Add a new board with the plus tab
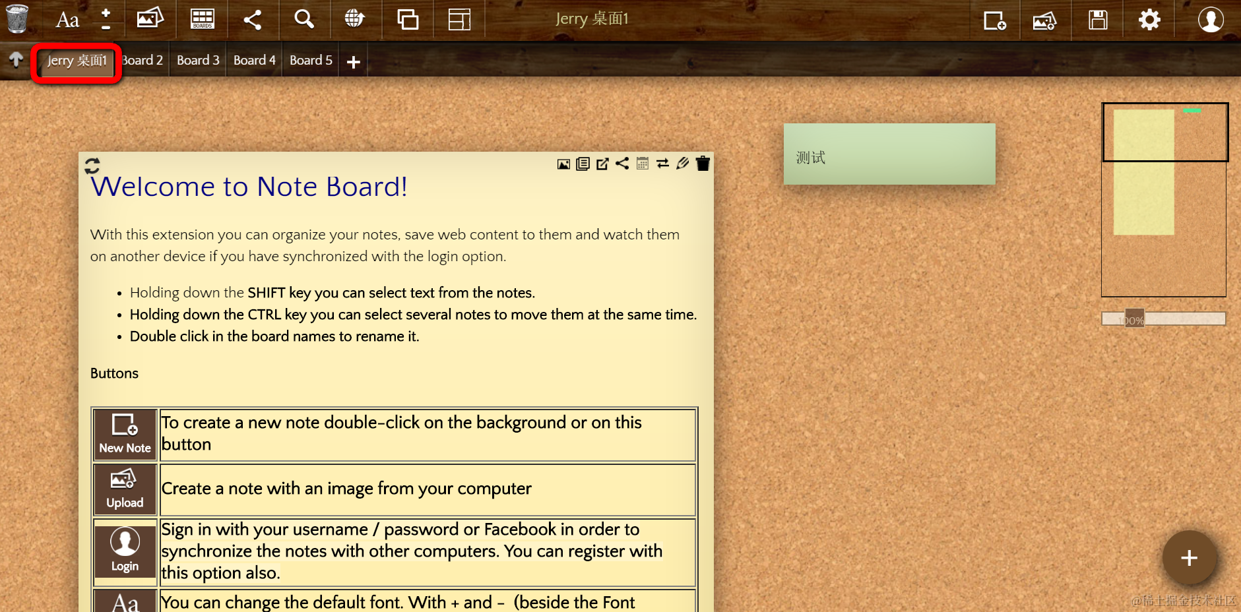The image size is (1241, 612). tap(354, 62)
